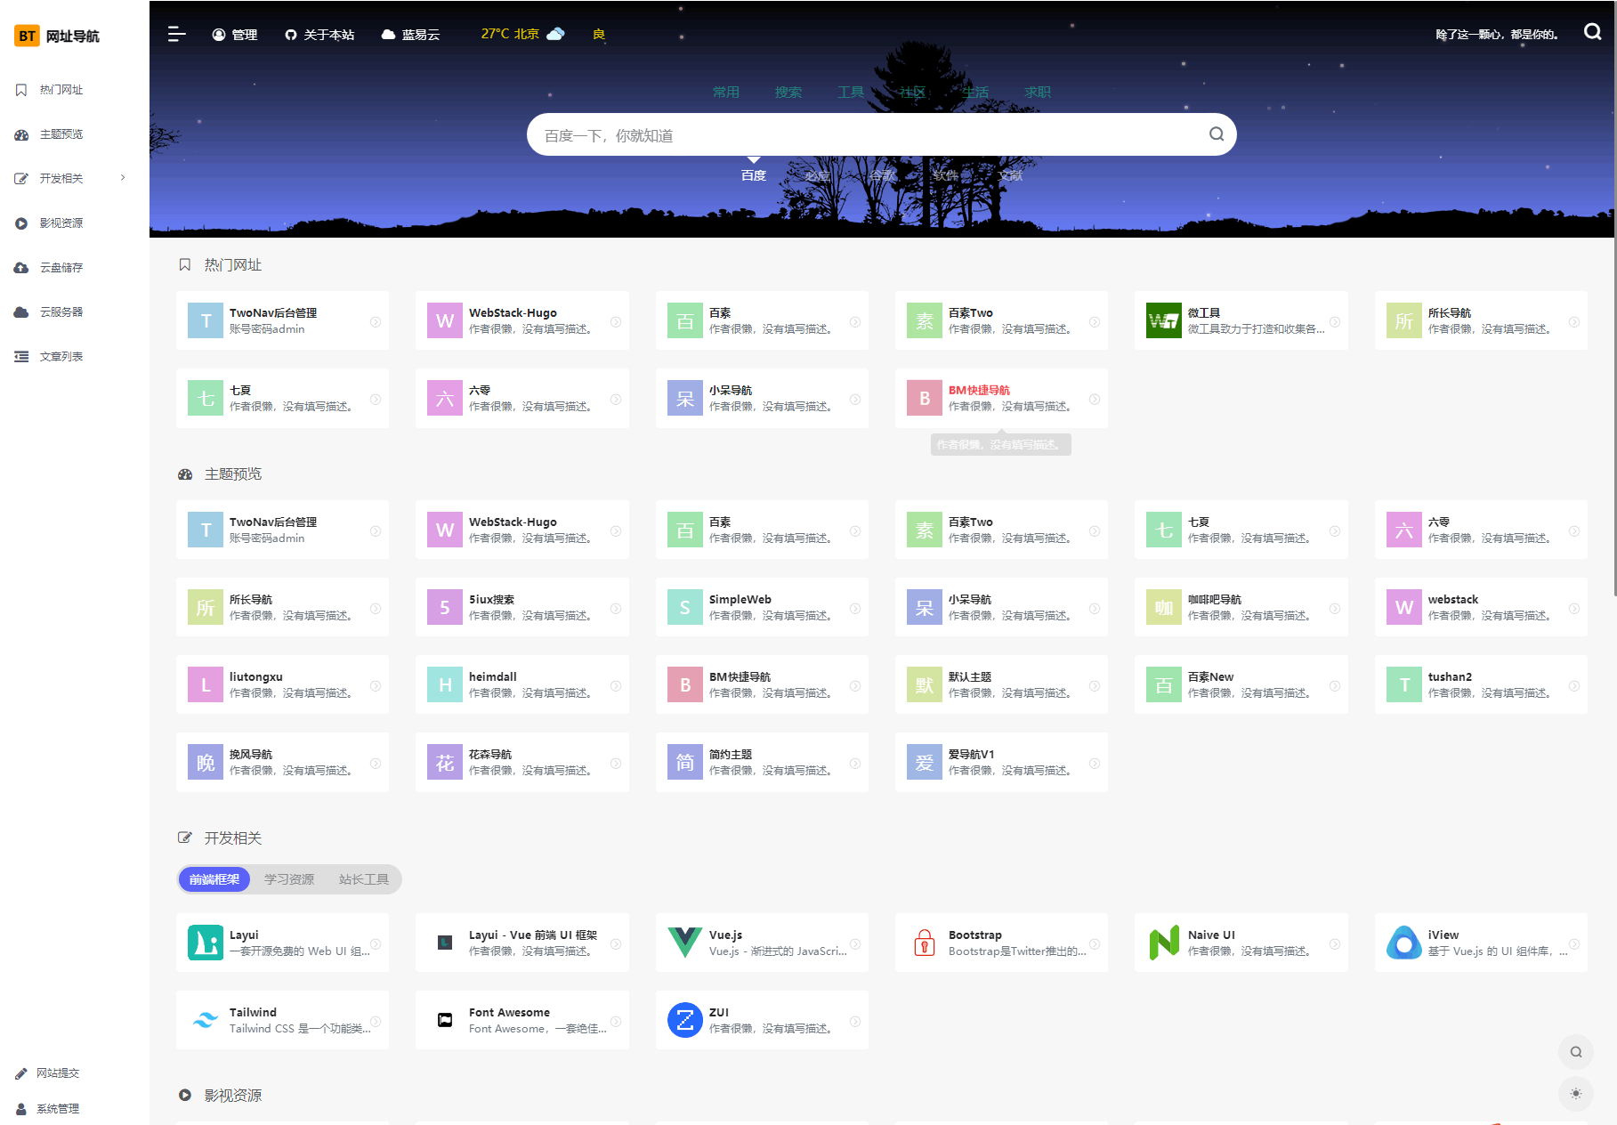Viewport: 1617px width, 1125px height.
Task: Click the Baidu search input field
Action: click(x=863, y=135)
